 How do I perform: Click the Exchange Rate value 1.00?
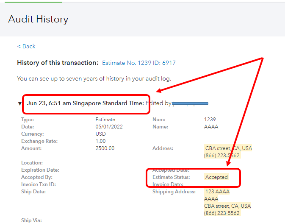(100, 141)
